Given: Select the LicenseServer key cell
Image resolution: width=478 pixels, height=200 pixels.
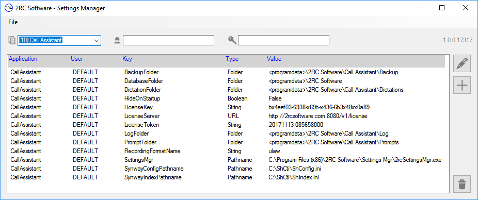Looking at the screenshot, I should click(142, 116).
